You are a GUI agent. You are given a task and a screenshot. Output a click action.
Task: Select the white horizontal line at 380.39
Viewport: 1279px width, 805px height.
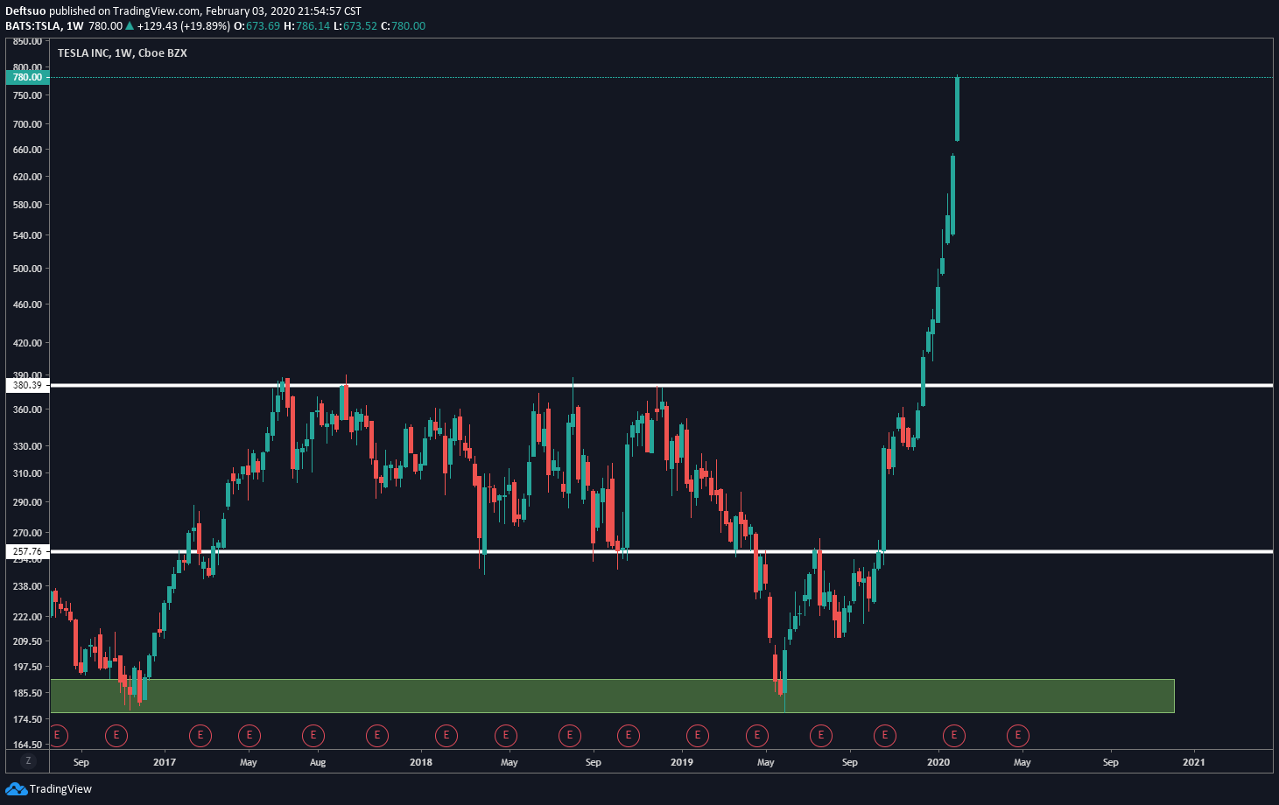[661, 385]
